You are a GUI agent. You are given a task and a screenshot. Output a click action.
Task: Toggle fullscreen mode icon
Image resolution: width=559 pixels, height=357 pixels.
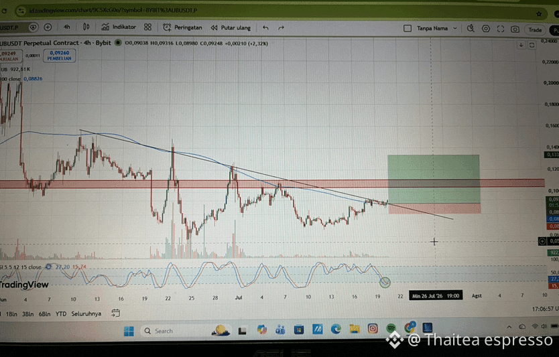(x=501, y=29)
